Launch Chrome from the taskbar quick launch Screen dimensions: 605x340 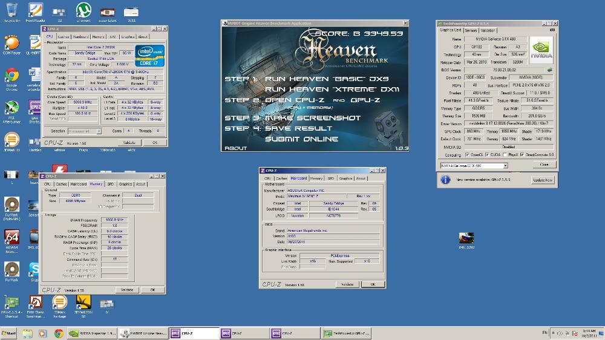click(59, 333)
